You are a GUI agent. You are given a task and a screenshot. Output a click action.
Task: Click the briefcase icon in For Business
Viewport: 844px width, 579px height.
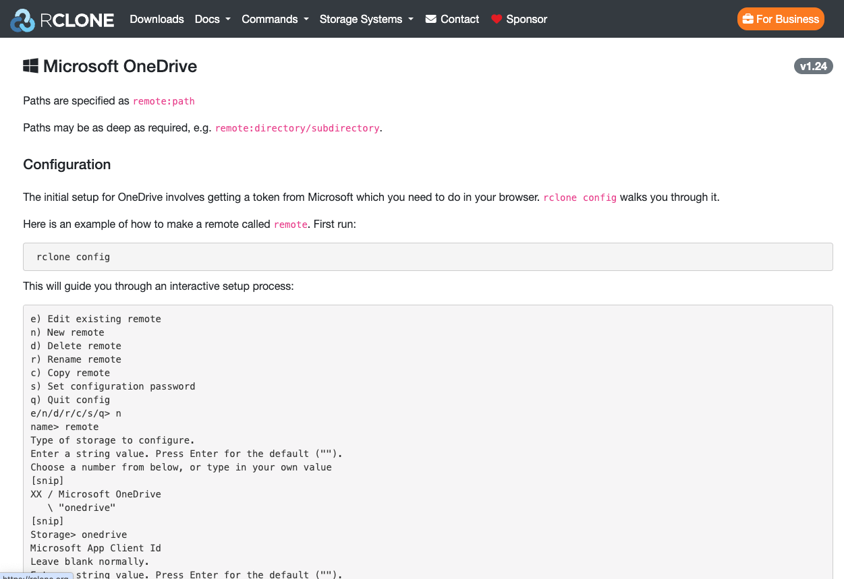748,19
